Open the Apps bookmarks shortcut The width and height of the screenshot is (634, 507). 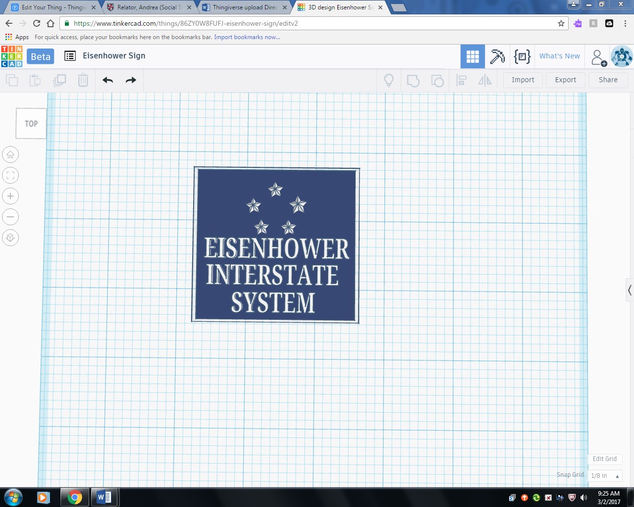pos(17,37)
